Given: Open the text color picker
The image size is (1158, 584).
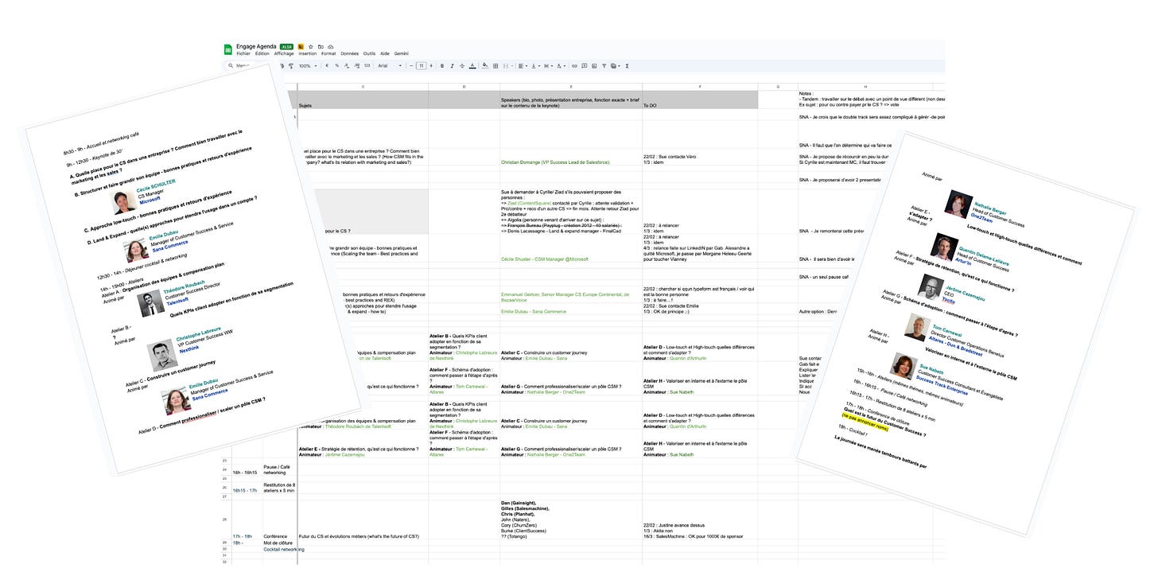Looking at the screenshot, I should coord(472,65).
